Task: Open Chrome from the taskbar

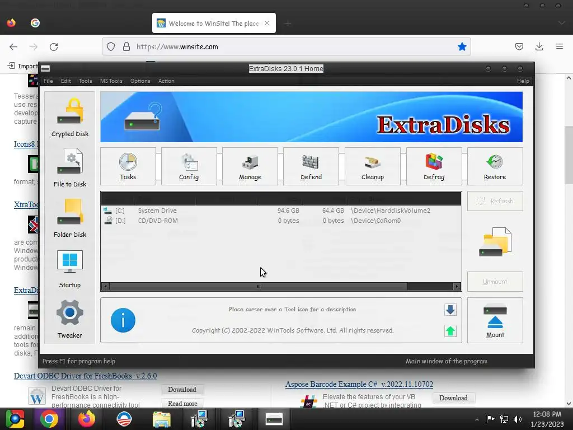Action: pyautogui.click(x=49, y=419)
